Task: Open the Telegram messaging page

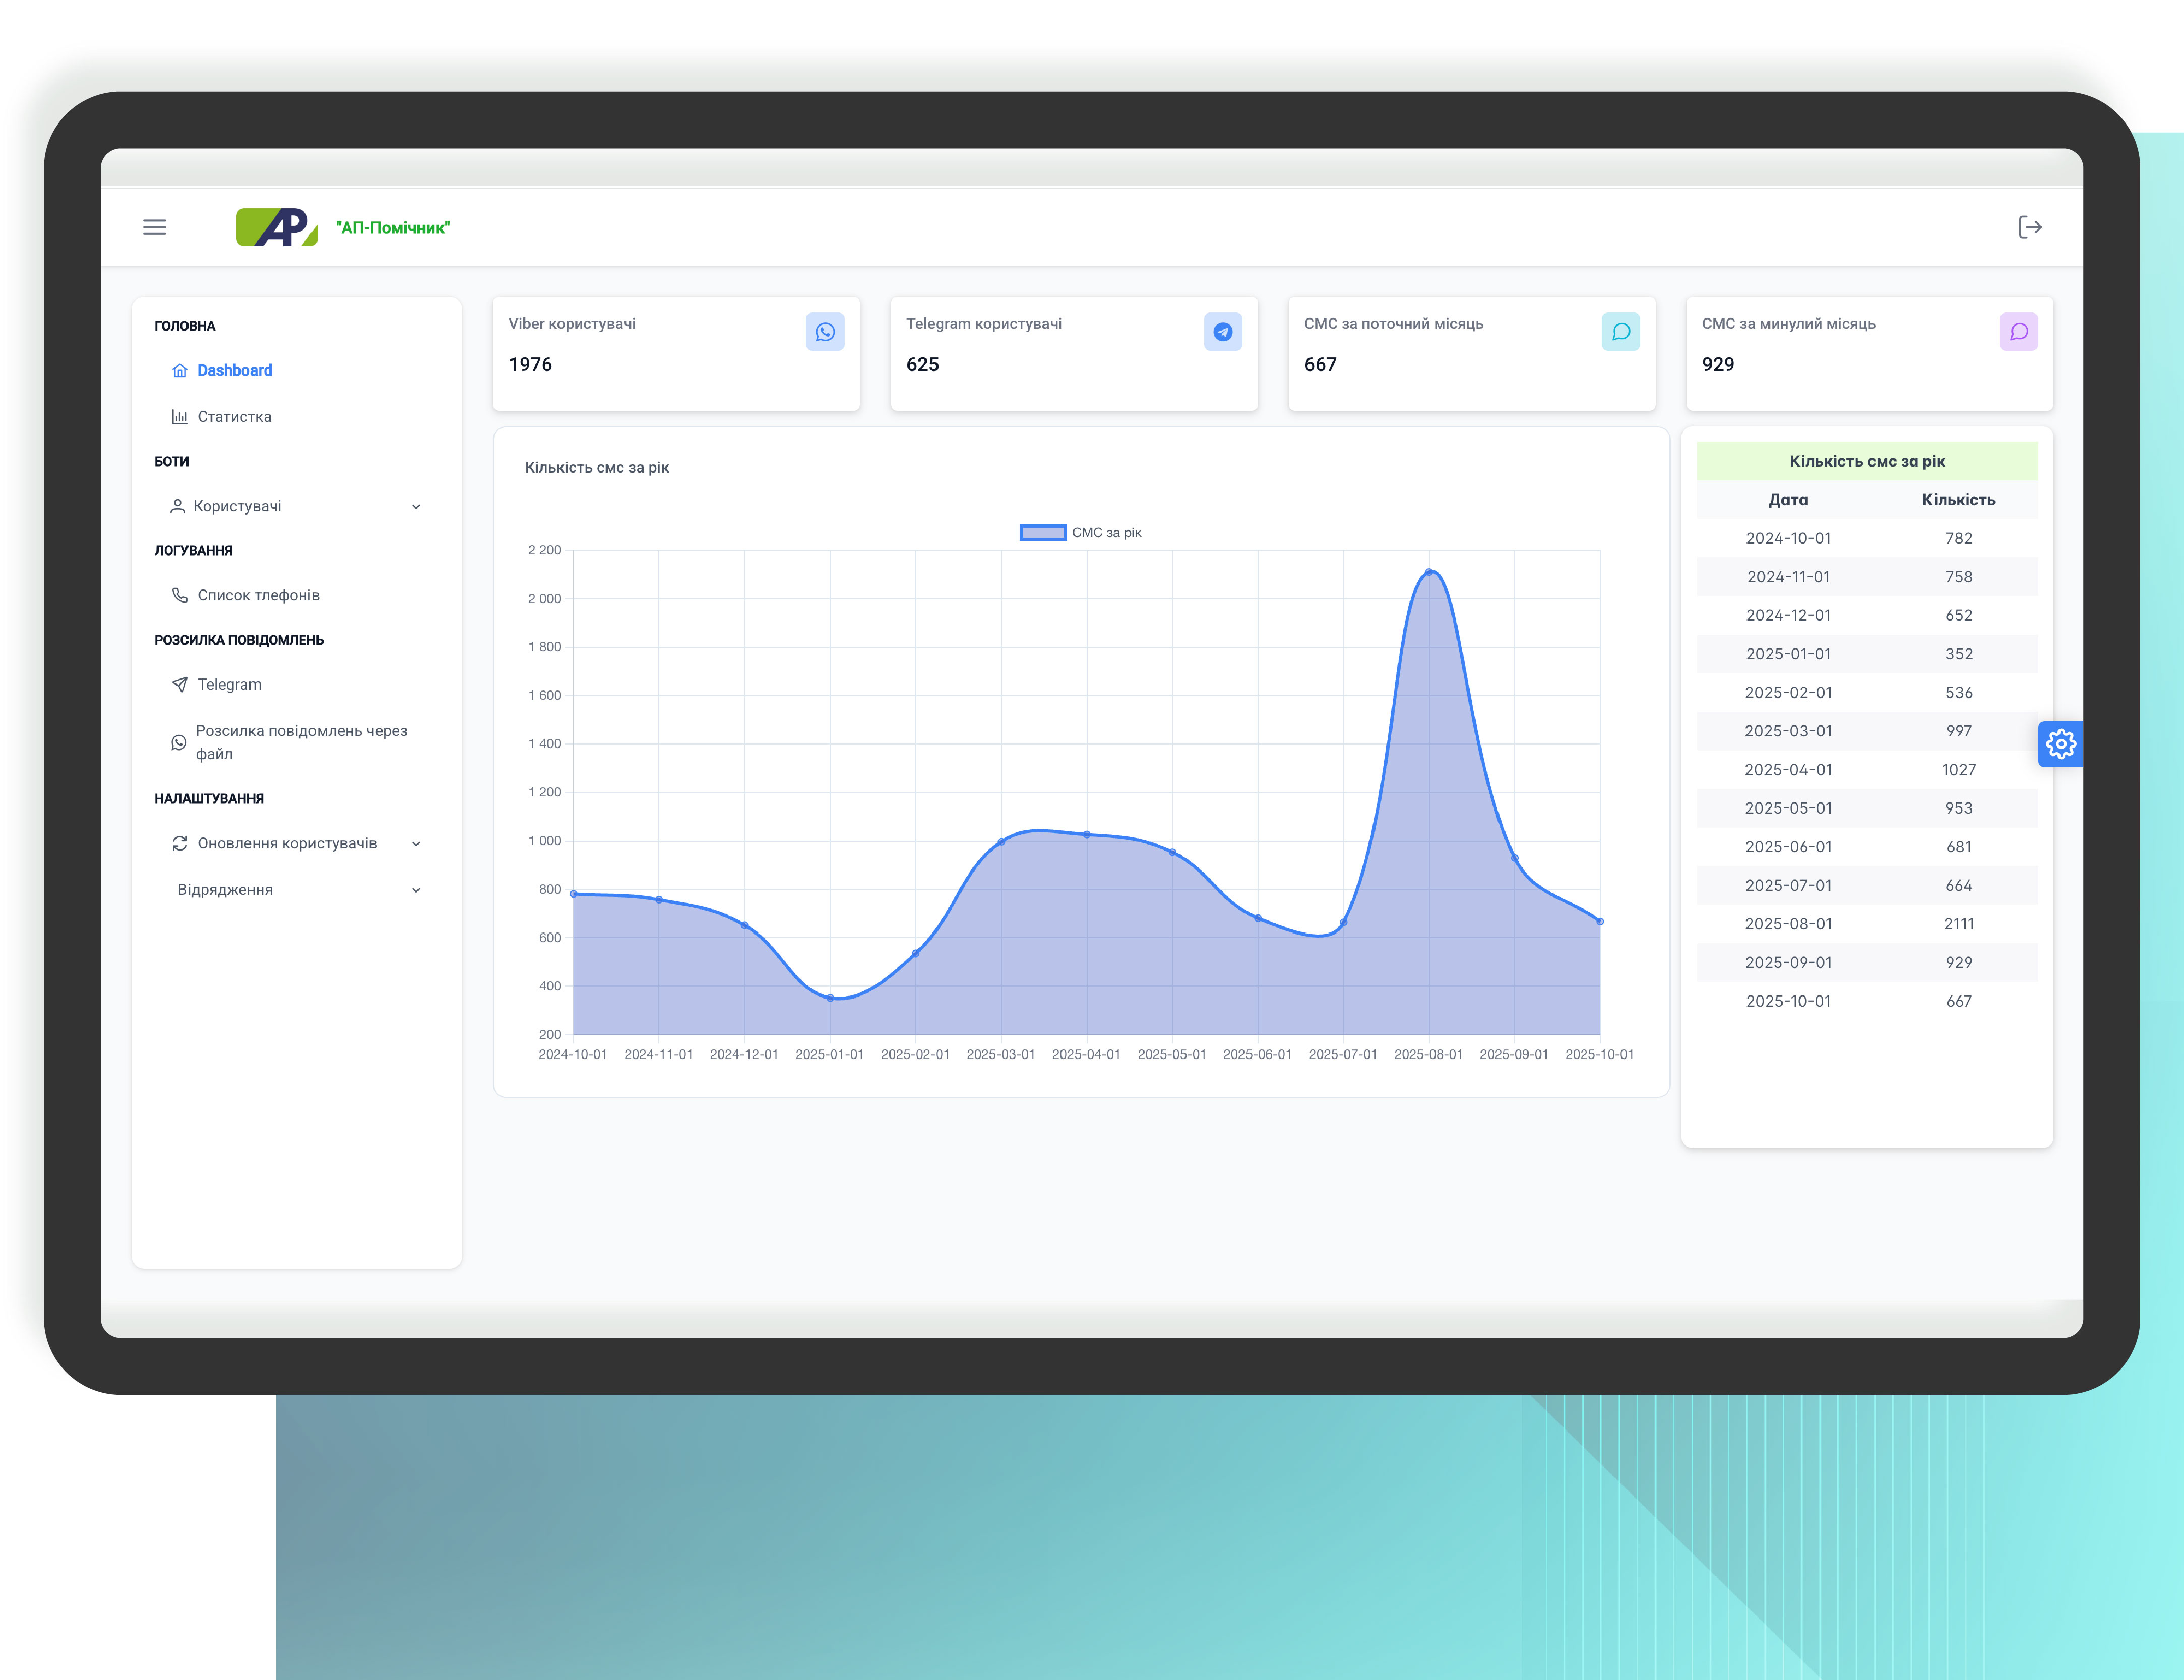Action: coord(229,684)
